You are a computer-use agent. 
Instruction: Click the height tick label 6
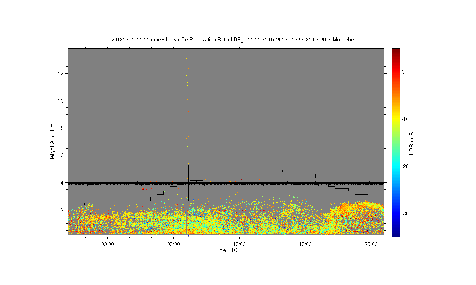pos(62,155)
